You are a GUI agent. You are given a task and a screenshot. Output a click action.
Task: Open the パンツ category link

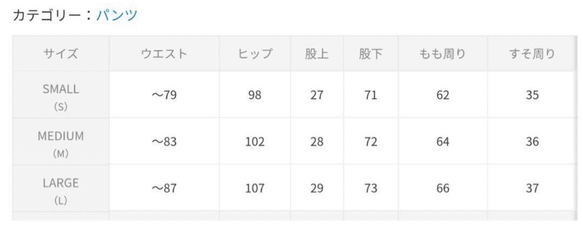pyautogui.click(x=117, y=15)
